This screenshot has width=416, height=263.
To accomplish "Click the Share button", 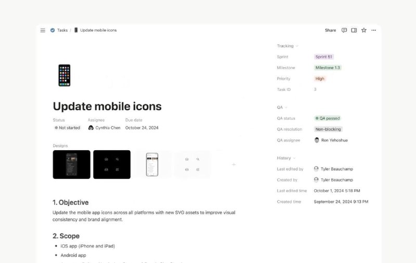I will click(330, 30).
